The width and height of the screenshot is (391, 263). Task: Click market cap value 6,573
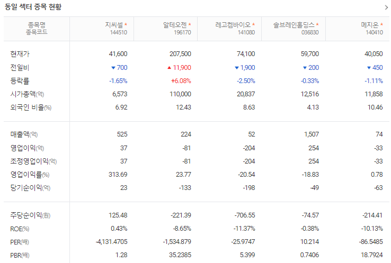tap(120, 94)
